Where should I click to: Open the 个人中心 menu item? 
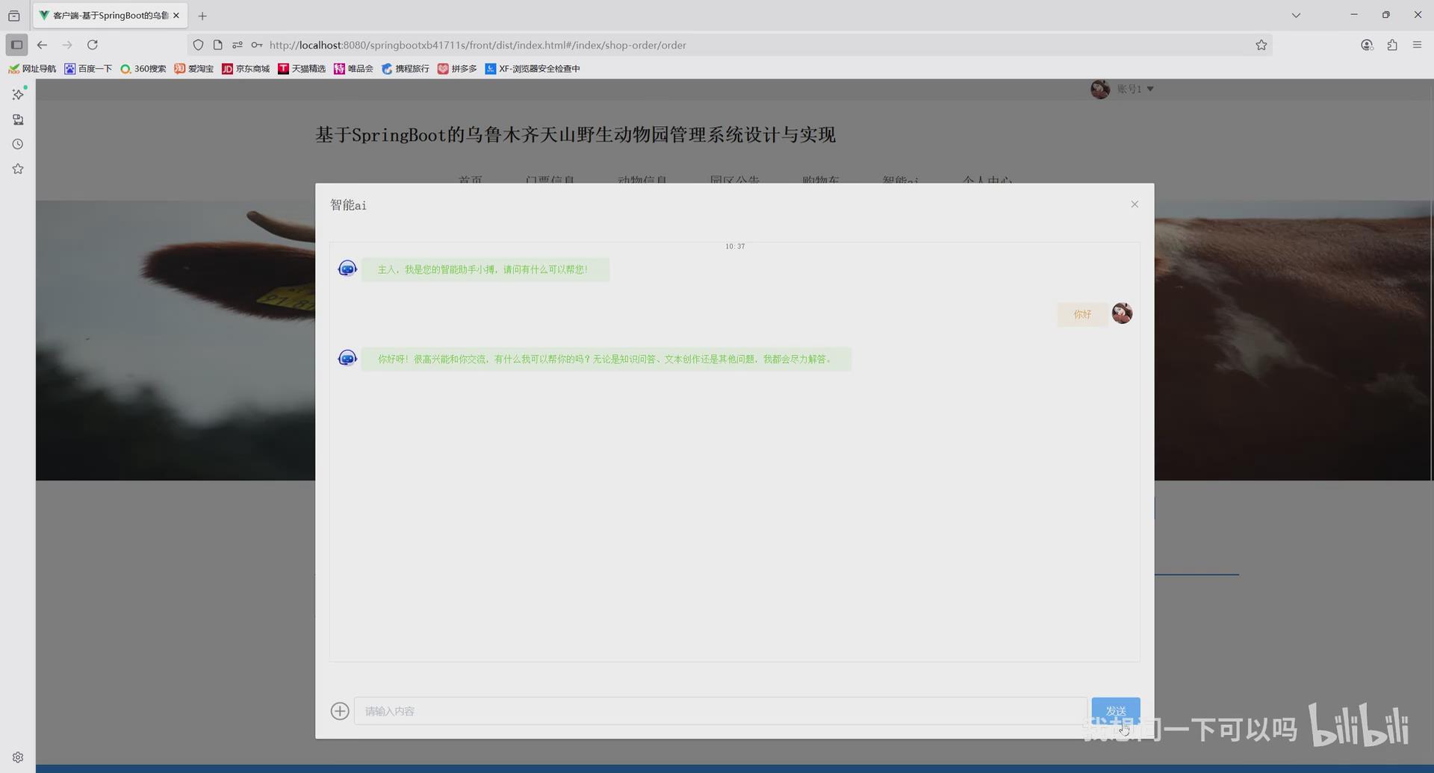click(x=987, y=180)
